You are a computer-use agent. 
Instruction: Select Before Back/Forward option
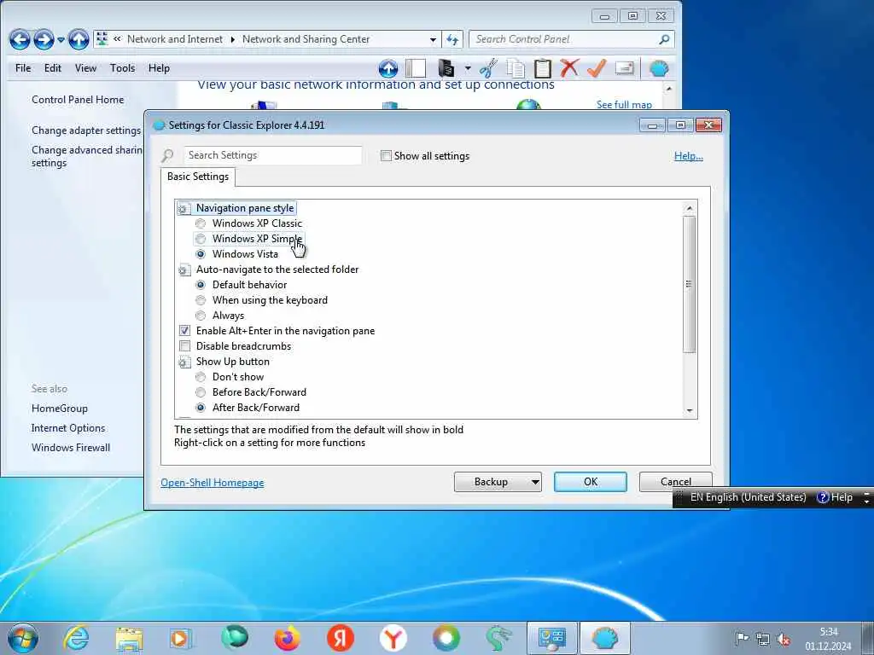(x=201, y=392)
